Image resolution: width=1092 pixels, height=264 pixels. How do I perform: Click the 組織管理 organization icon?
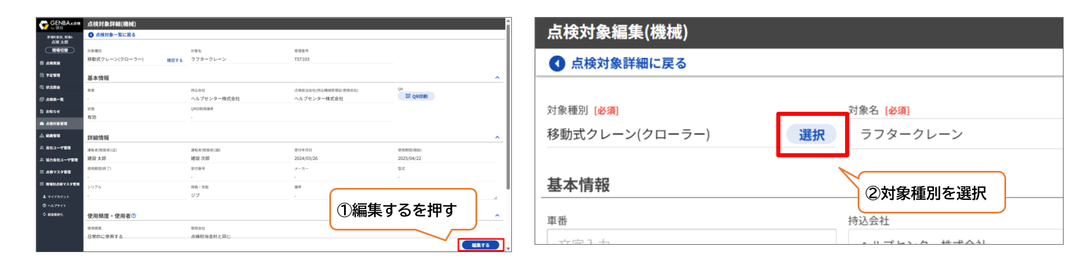(x=42, y=136)
